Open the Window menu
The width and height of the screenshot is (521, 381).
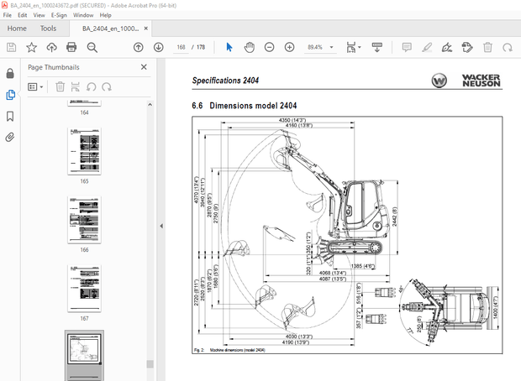pyautogui.click(x=83, y=15)
